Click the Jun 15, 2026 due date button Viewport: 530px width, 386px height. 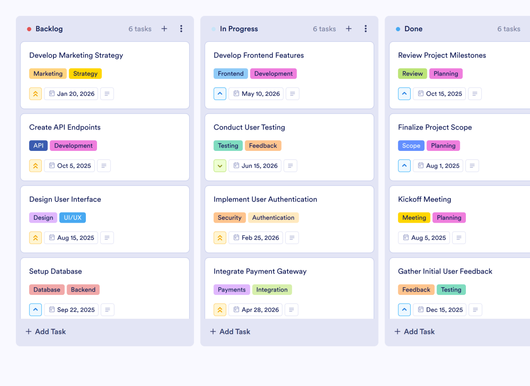click(x=255, y=165)
